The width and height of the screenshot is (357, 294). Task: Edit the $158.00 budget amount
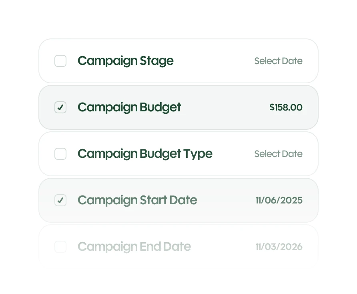286,107
